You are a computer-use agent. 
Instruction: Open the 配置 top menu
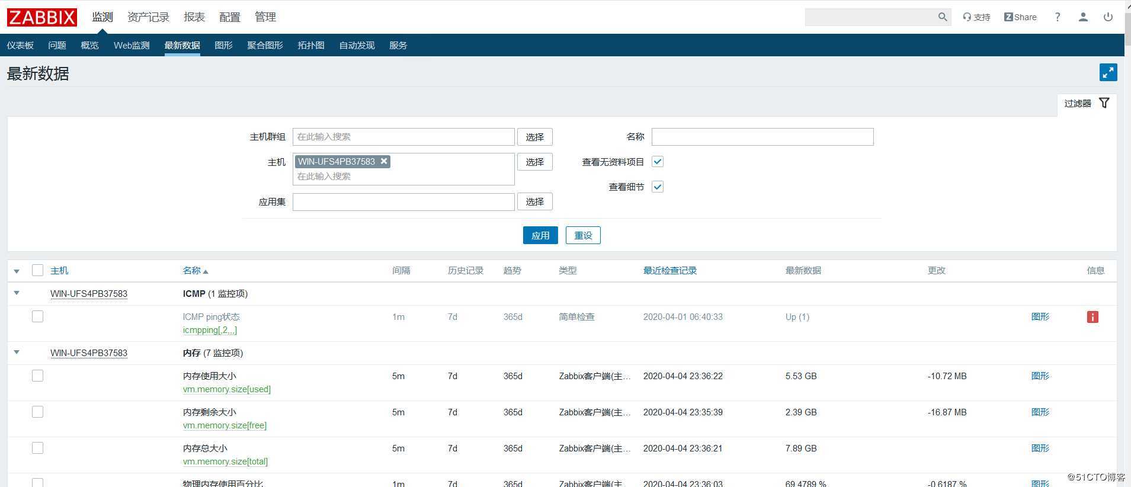click(x=230, y=17)
